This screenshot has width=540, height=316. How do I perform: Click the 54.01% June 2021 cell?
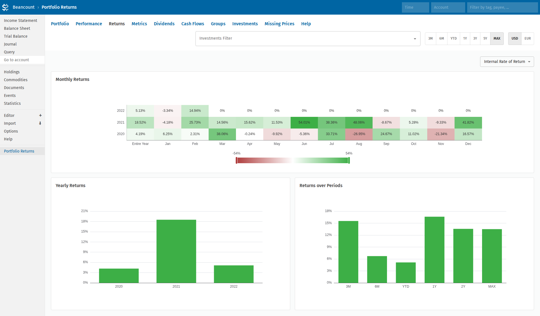pyautogui.click(x=304, y=122)
